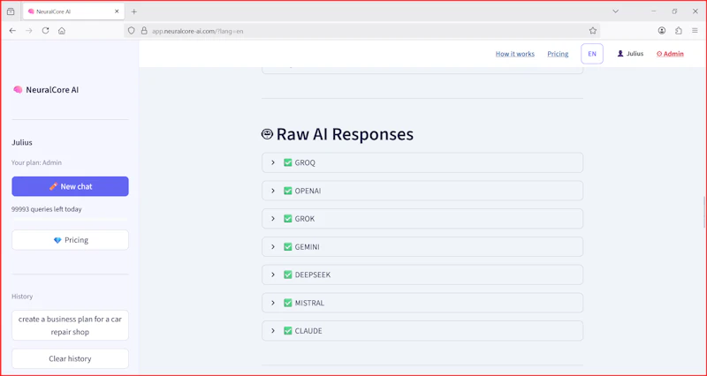Viewport: 707px width, 376px height.
Task: Click the green check icon beside OPENAI
Action: (x=288, y=191)
